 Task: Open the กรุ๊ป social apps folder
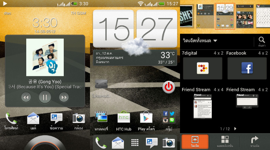pyautogui.click(x=169, y=121)
